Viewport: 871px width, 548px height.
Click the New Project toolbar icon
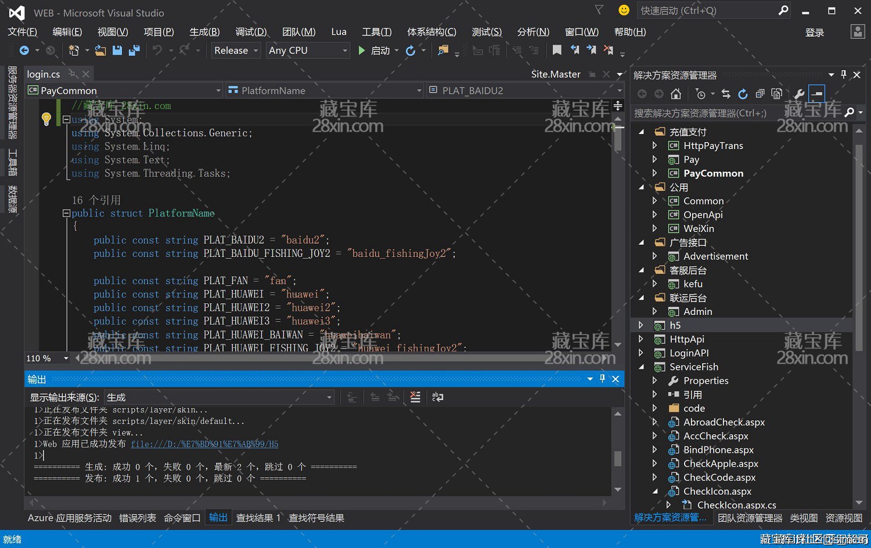pos(74,50)
